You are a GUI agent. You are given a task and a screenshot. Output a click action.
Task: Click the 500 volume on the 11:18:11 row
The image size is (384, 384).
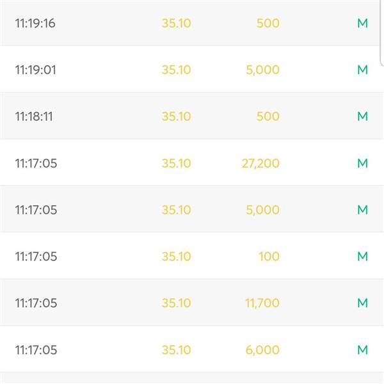click(268, 116)
